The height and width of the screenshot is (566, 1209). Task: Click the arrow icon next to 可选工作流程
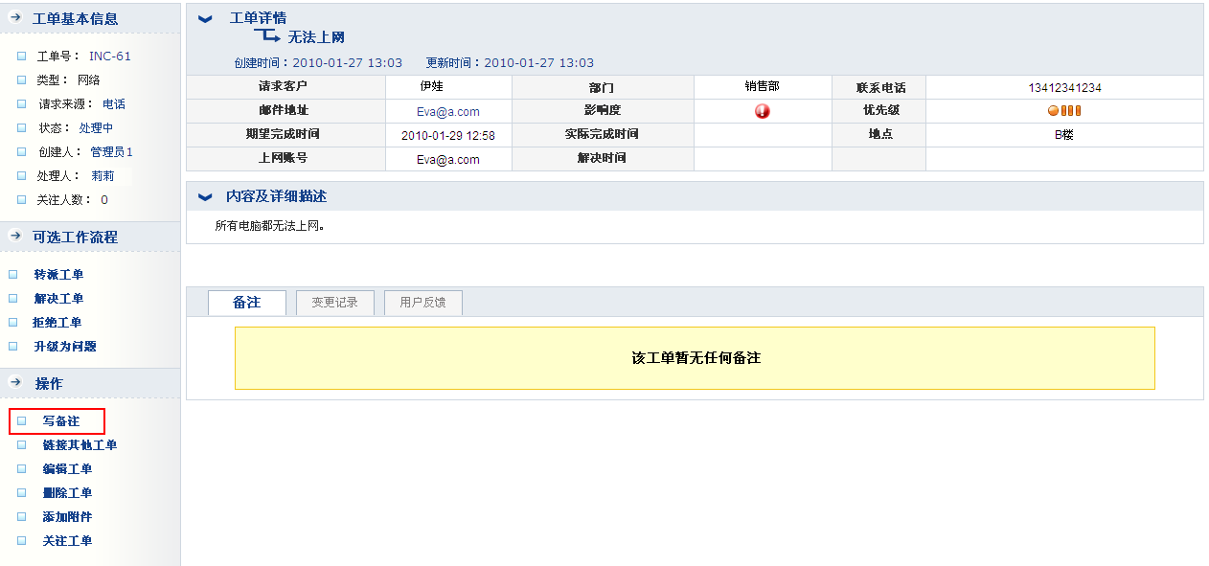pyautogui.click(x=15, y=237)
